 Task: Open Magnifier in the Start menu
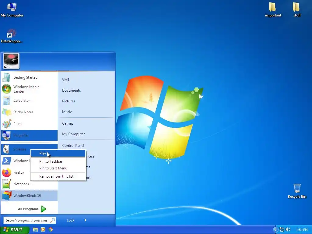[x=29, y=135]
